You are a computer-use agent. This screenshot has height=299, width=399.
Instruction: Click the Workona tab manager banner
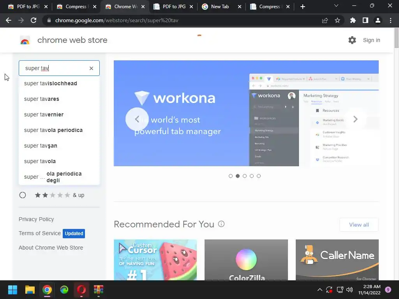pyautogui.click(x=246, y=113)
